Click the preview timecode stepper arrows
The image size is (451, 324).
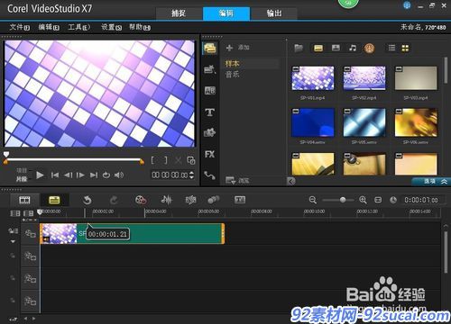coord(191,175)
